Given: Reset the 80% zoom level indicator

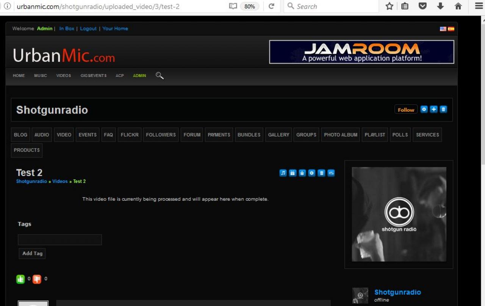Looking at the screenshot, I should click(250, 6).
